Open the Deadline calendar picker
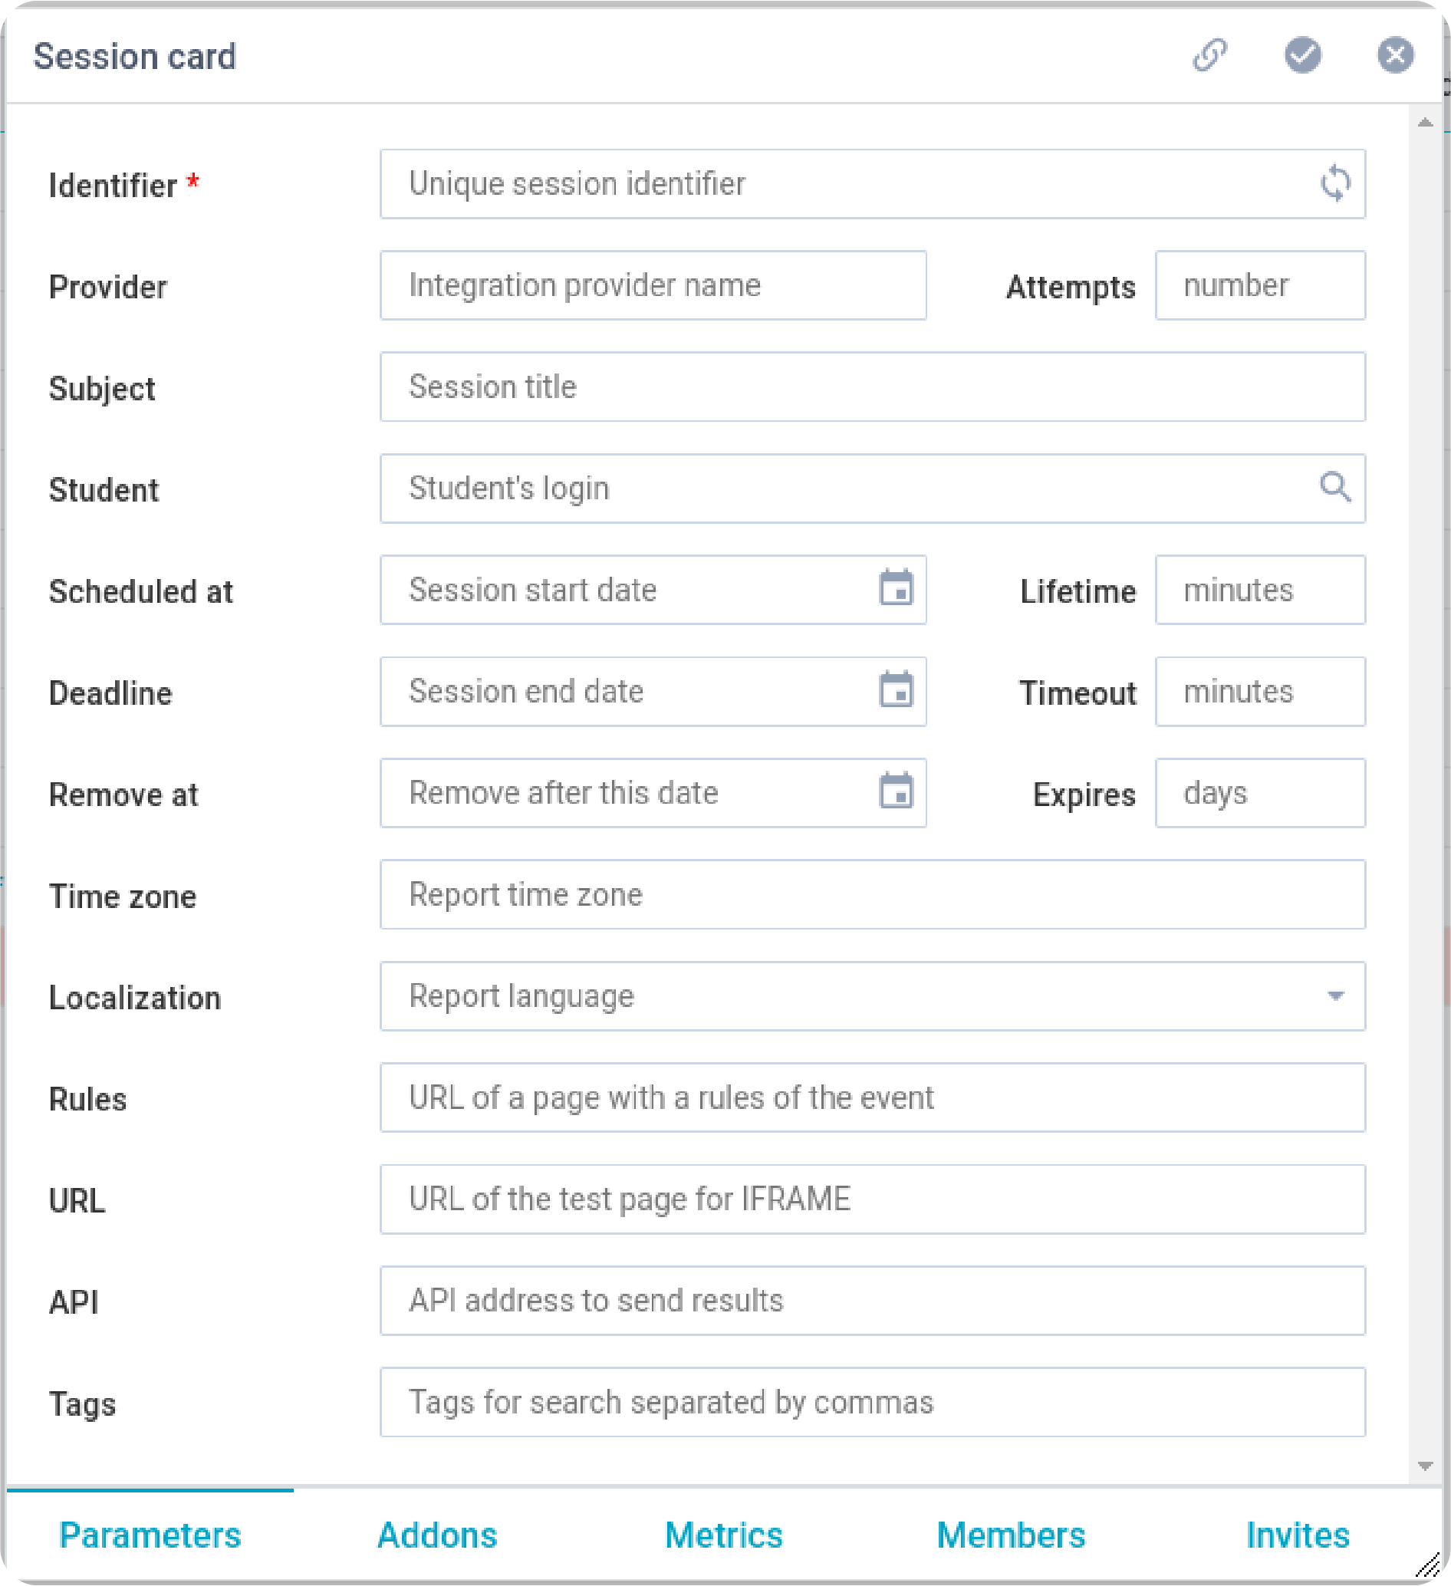The height and width of the screenshot is (1586, 1451). click(x=896, y=690)
